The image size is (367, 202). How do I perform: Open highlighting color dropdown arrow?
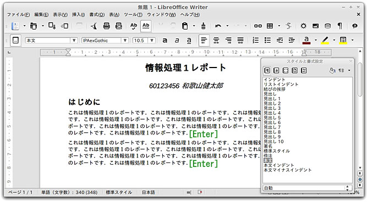coord(334,40)
